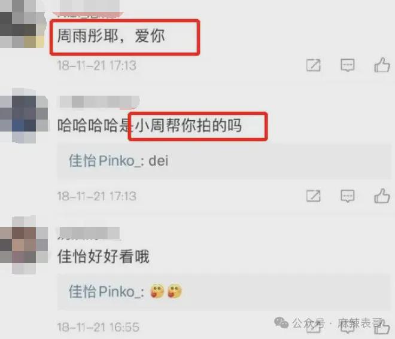This screenshot has width=395, height=339.
Task: Select the "佳怡好好看哦" comment text
Action: pos(104,256)
